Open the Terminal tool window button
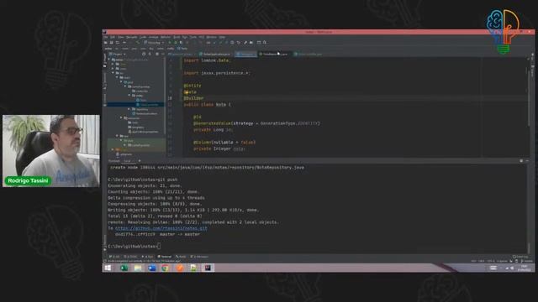 click(165, 257)
